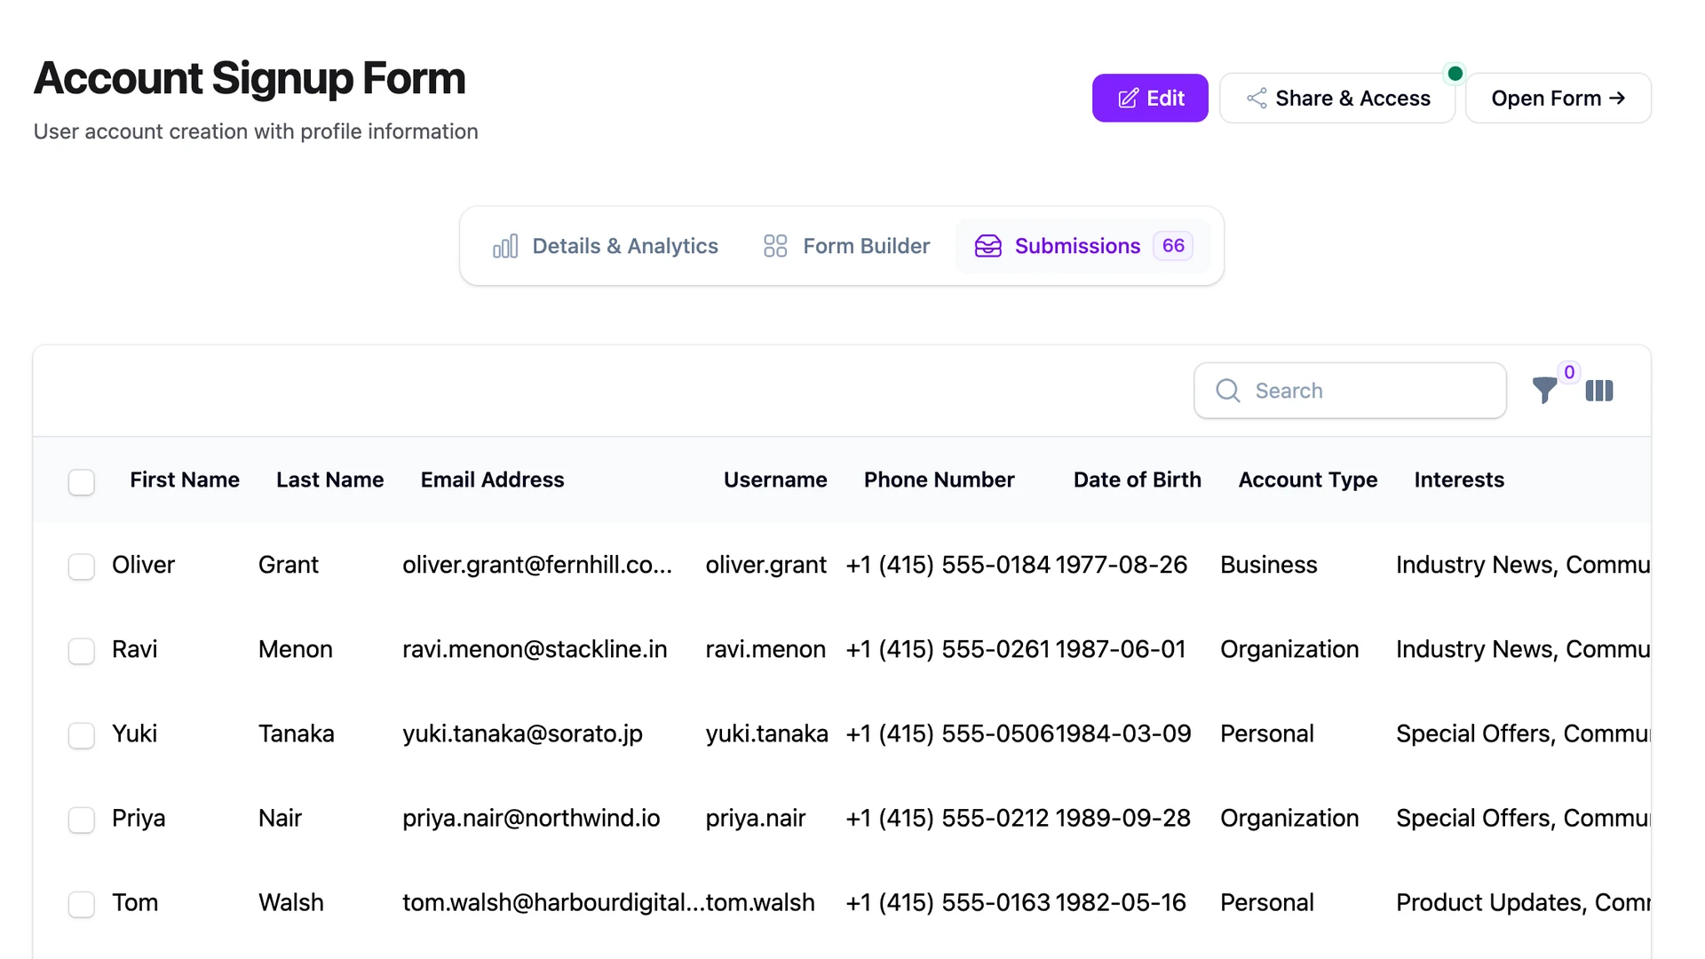Screen dimensions: 1705x959
Task: Click the birth date 1987-06-01
Action: [x=1121, y=649]
